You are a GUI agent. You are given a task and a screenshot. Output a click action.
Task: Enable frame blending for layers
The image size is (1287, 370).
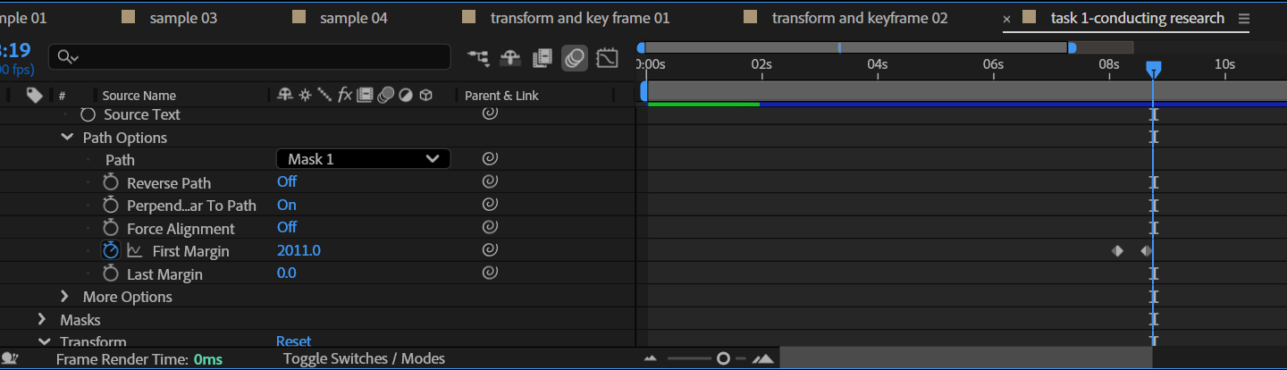tap(542, 58)
